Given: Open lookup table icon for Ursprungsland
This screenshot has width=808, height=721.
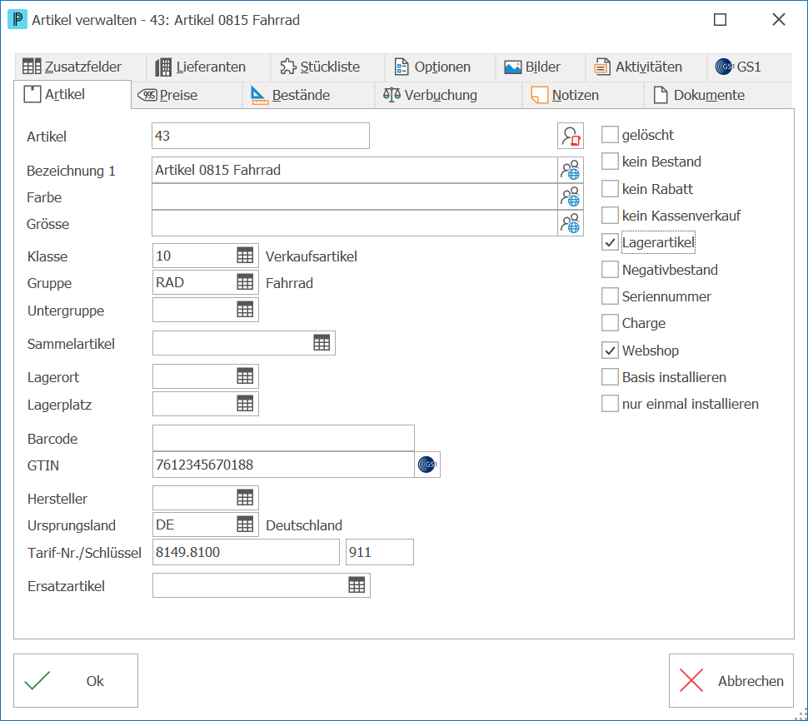Looking at the screenshot, I should coord(245,525).
